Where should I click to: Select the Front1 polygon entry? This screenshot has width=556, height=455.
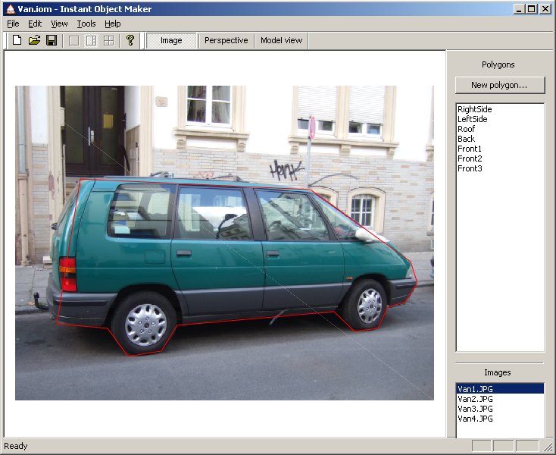pos(500,149)
